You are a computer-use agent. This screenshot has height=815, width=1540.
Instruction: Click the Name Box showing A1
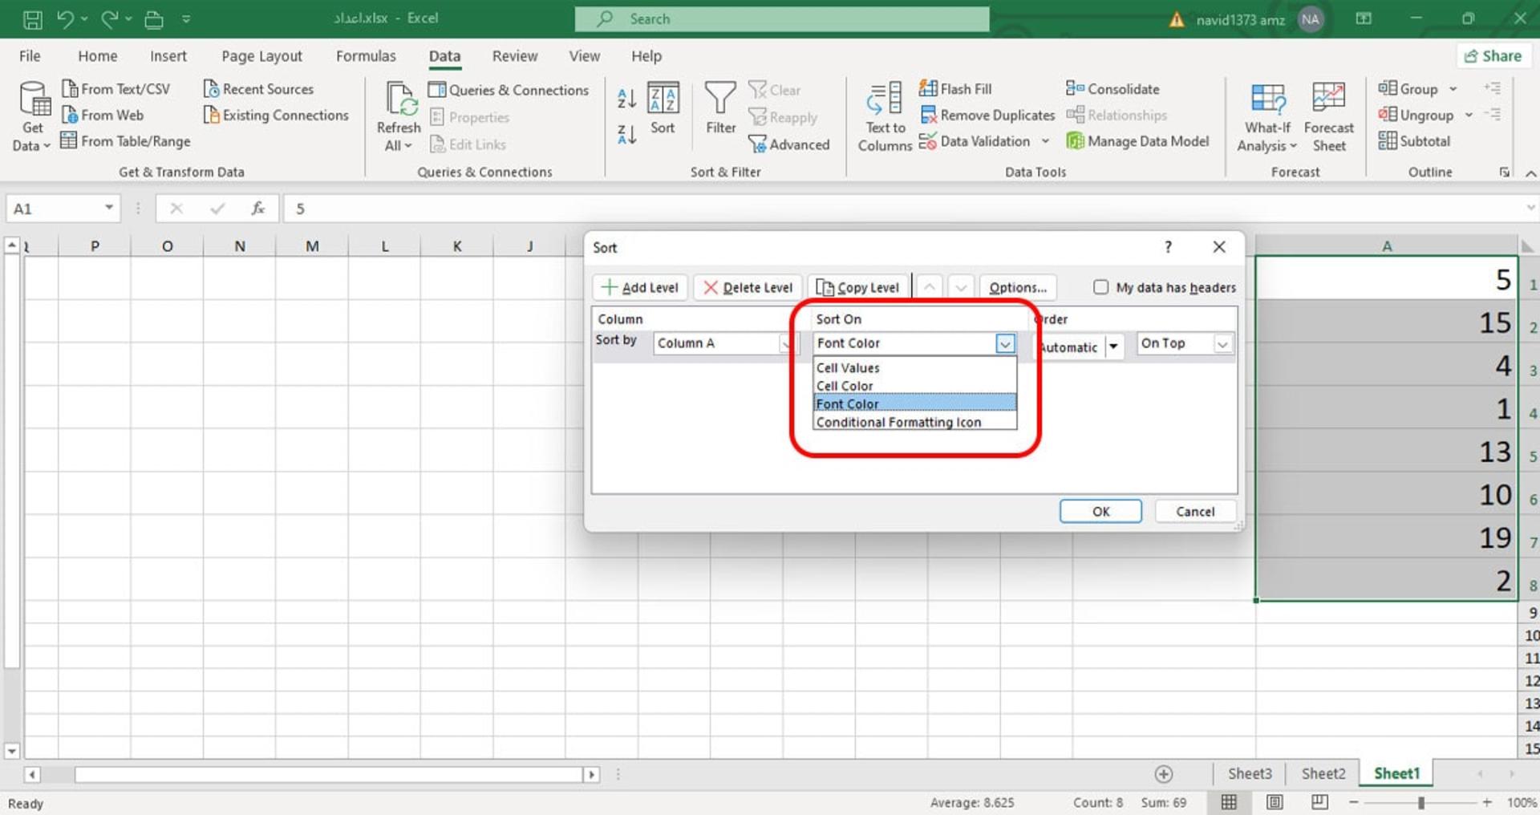[63, 209]
